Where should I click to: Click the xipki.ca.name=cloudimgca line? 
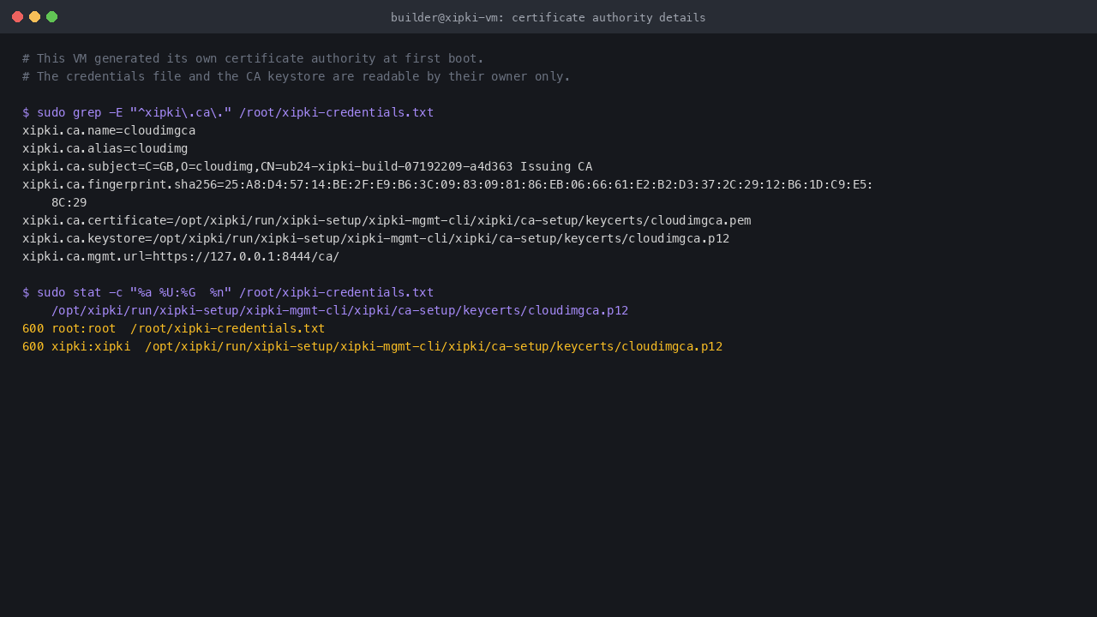click(x=109, y=130)
